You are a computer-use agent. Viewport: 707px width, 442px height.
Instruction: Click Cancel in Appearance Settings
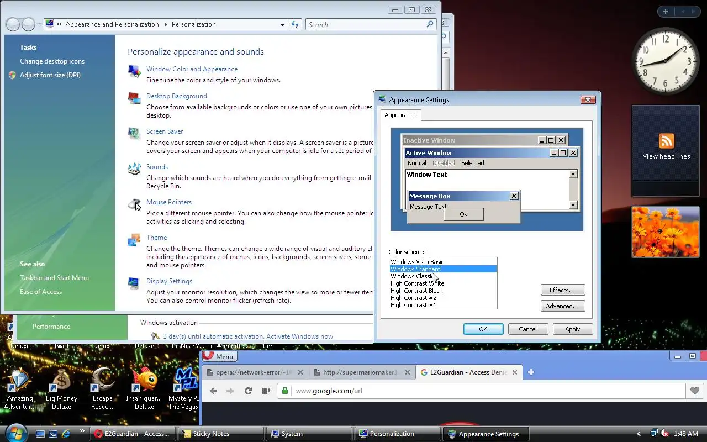click(x=527, y=329)
